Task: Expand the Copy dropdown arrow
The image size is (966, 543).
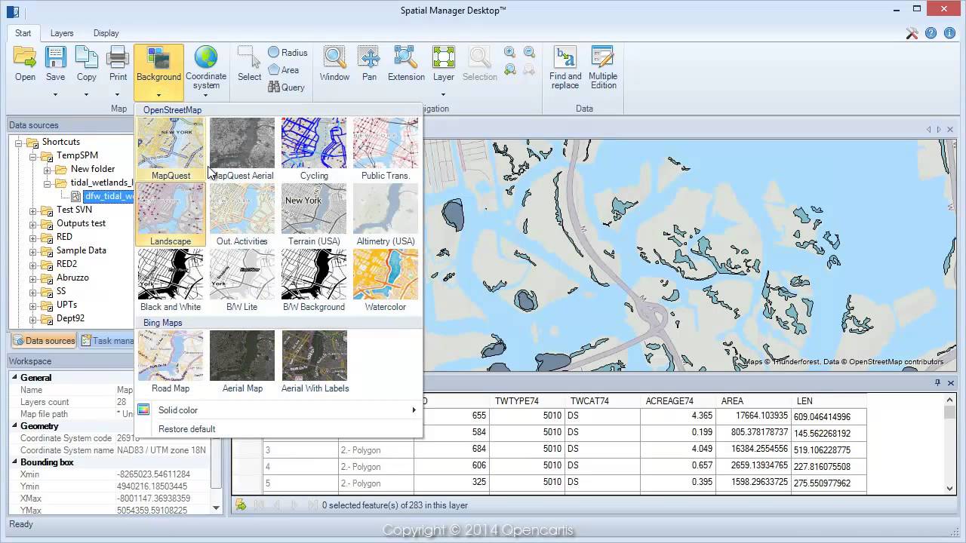Action: (x=86, y=95)
